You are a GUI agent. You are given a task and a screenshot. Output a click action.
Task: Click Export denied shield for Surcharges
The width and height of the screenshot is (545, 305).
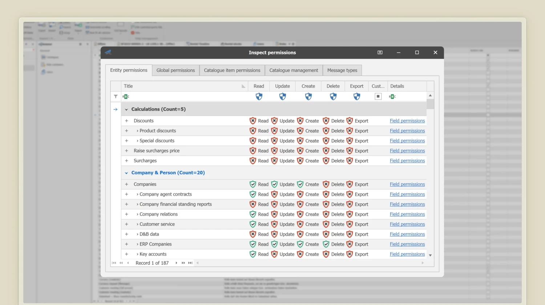[350, 161]
